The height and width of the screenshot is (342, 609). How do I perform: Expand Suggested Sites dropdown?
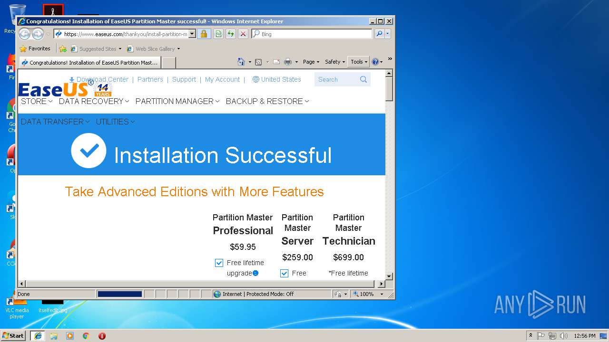click(120, 49)
